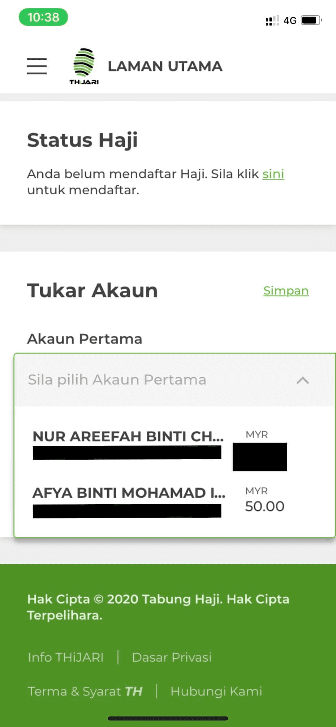Open Info THiJARI footer link
The image size is (336, 727).
(66, 657)
